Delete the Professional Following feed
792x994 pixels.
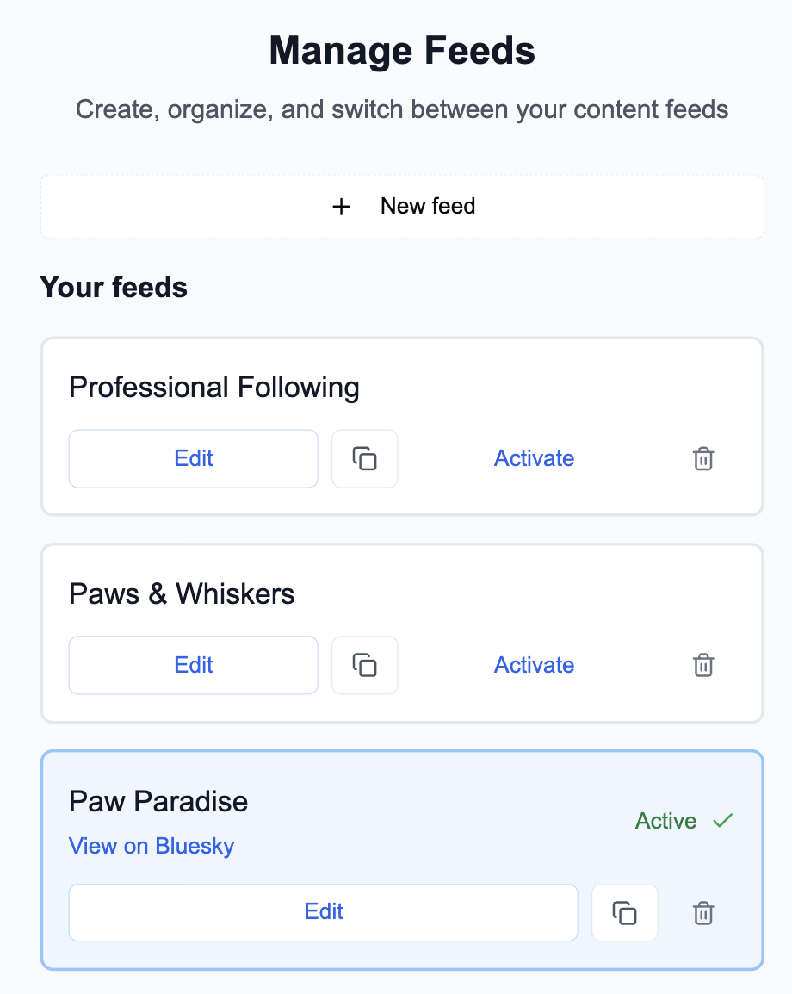pyautogui.click(x=703, y=458)
